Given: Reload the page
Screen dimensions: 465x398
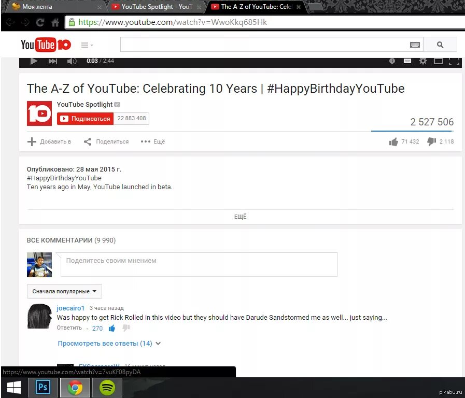Looking at the screenshot, I should coord(40,22).
